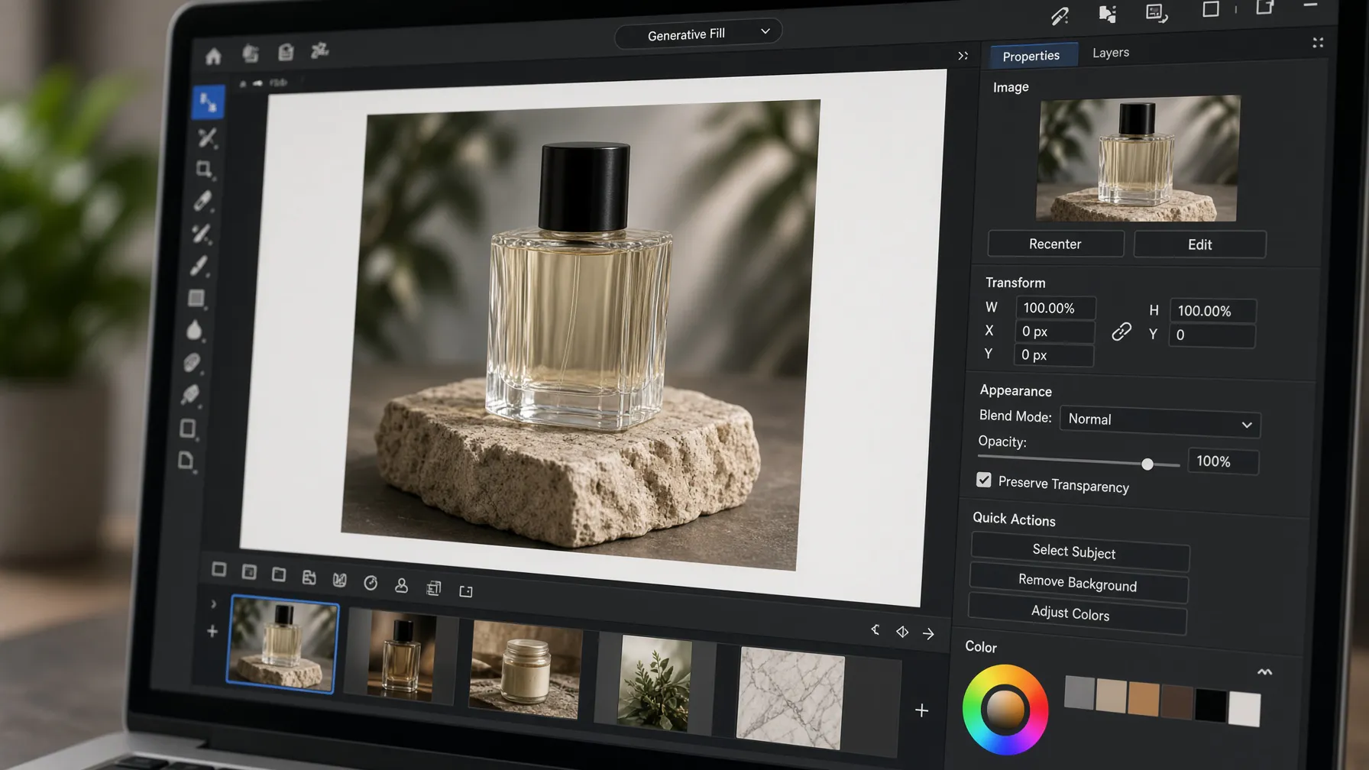Screen dimensions: 1369x770
Task: Click Remove Background quick action
Action: (x=1077, y=583)
